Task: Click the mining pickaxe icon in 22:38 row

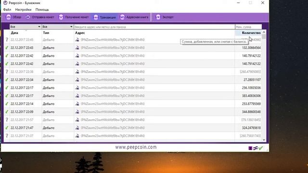Action: pyautogui.click(x=77, y=72)
